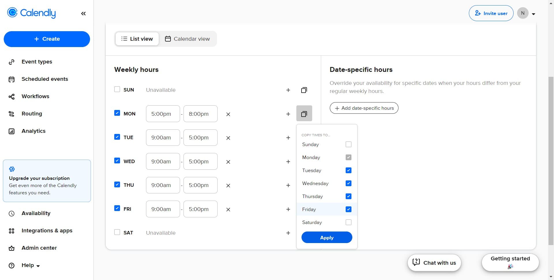This screenshot has height=280, width=554.
Task: Collapse the left sidebar
Action: 83,13
